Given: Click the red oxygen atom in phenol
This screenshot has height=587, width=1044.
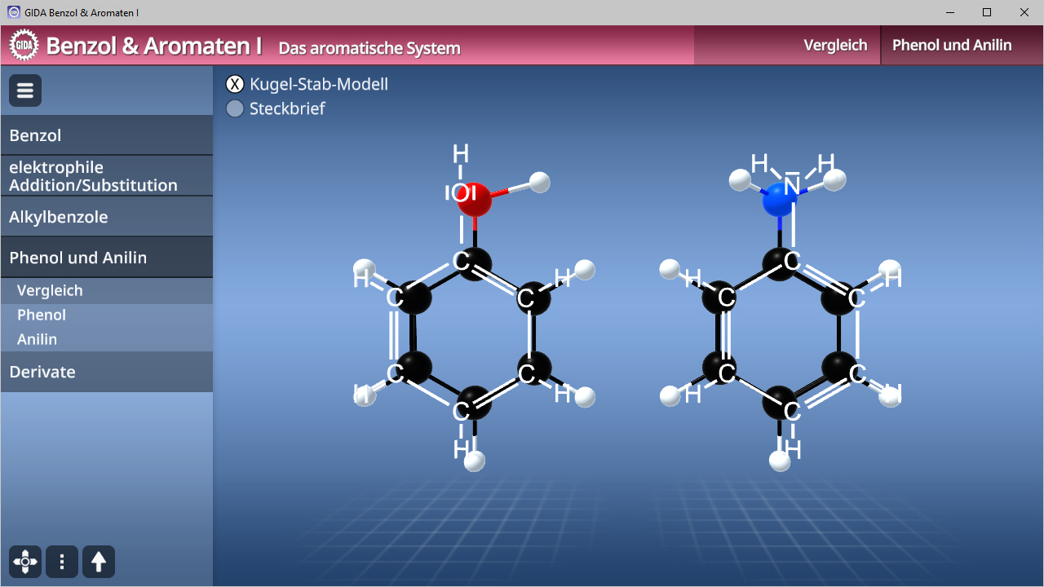Looking at the screenshot, I should point(475,199).
